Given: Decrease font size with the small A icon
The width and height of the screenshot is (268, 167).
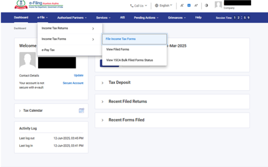Looking at the screenshot, I should click(182, 5).
